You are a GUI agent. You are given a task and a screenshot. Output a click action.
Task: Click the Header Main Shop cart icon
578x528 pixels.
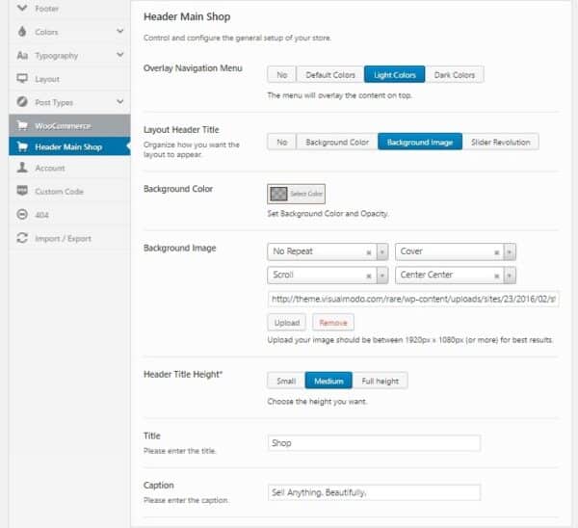(x=22, y=146)
